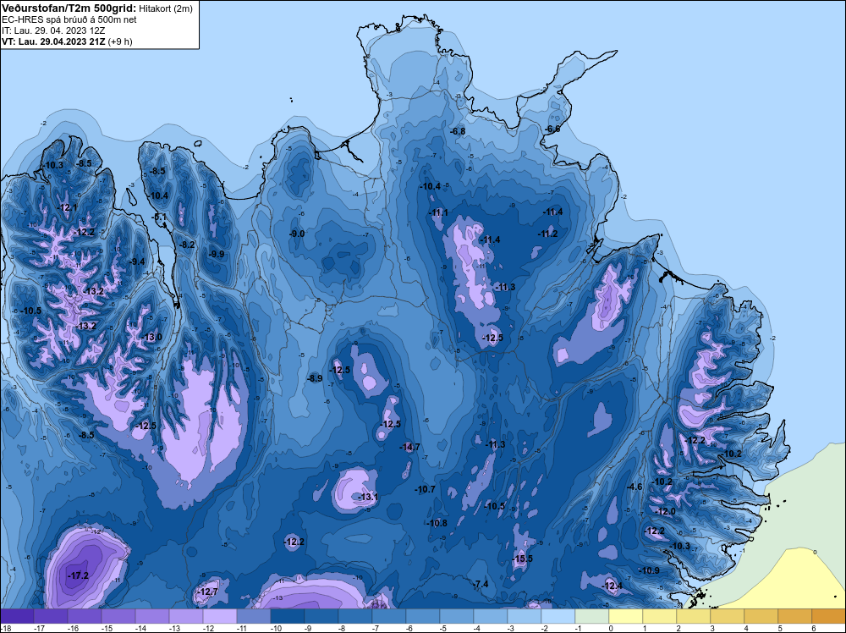Viewport: 846px width, 633px height.
Task: Click the 'VT: Lau. 29.04.2023 21Z' valid time
Action: [53, 41]
